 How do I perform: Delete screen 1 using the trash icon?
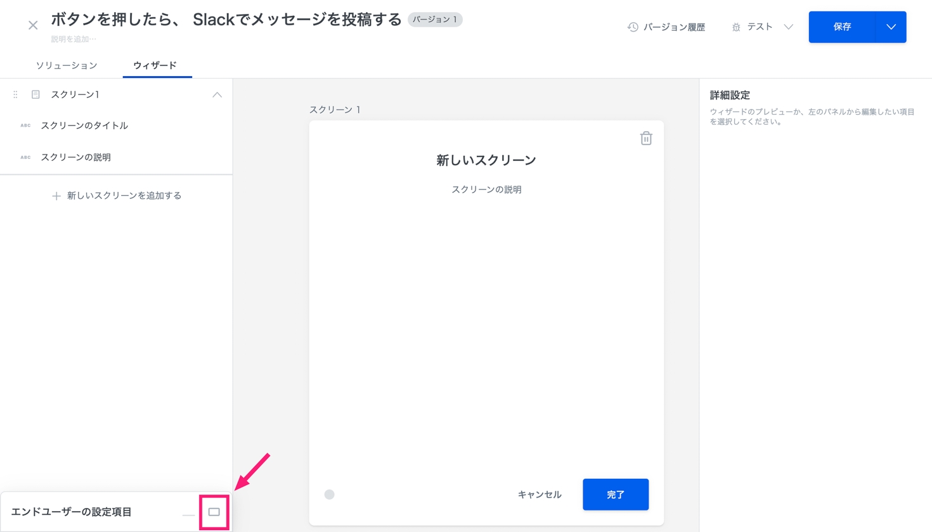(x=645, y=138)
